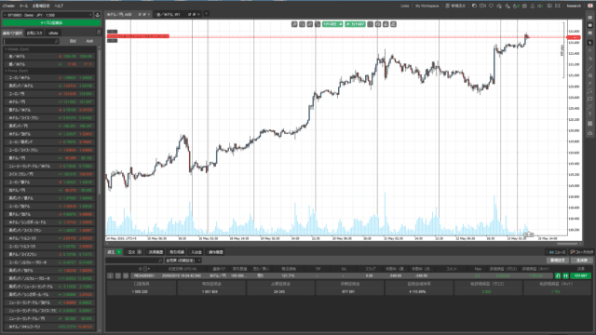Open the position filter dropdown
This screenshot has height=335, width=596.
183,261
